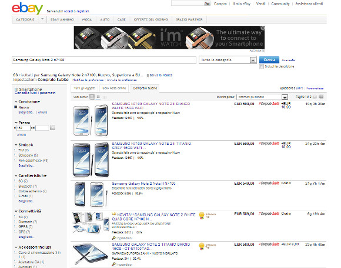Open white Galaxy Note 2 thumbnail
Image resolution: width=341 pixels, height=268 pixels.
(90, 120)
